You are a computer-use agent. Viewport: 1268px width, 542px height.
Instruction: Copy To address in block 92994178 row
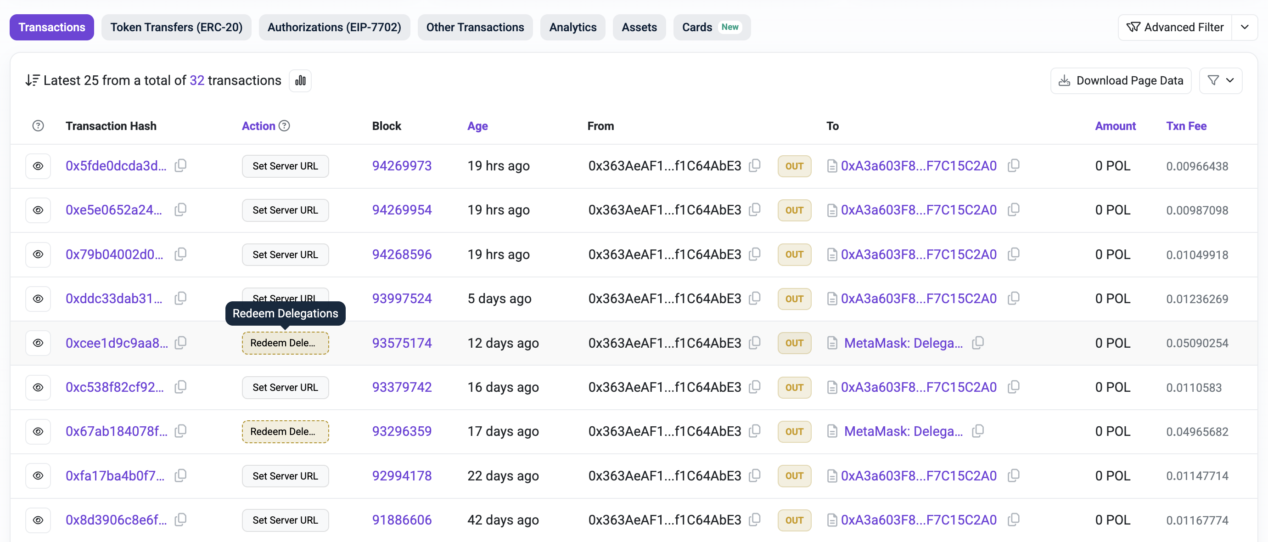coord(1014,475)
